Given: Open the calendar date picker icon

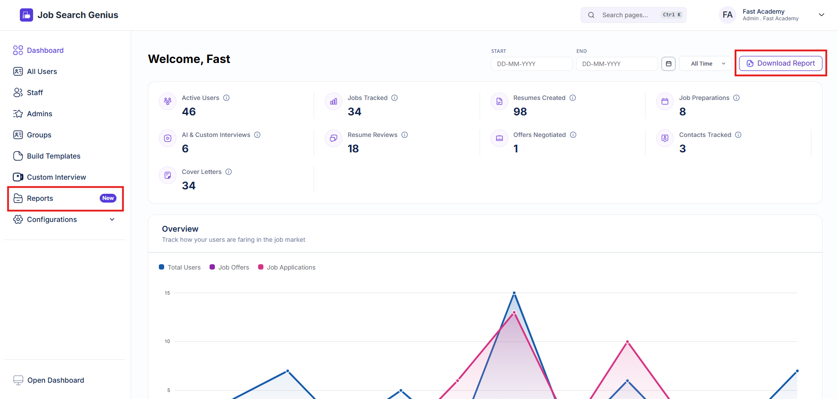Looking at the screenshot, I should 668,64.
